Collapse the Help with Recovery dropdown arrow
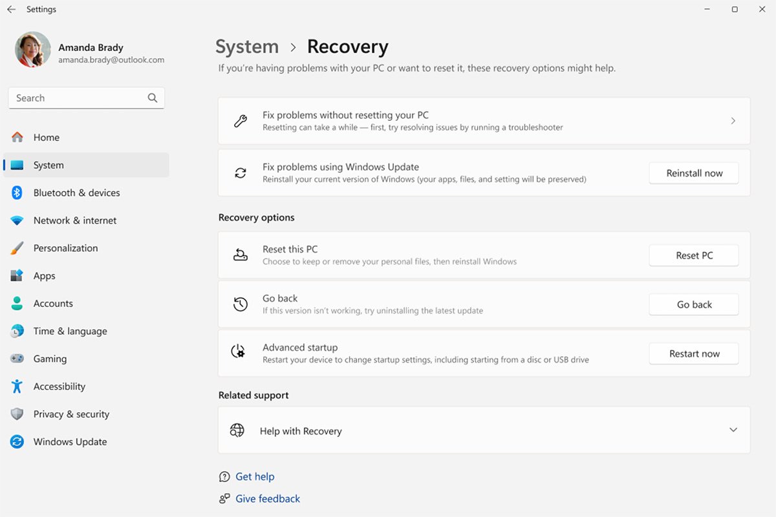The height and width of the screenshot is (517, 776). [733, 430]
